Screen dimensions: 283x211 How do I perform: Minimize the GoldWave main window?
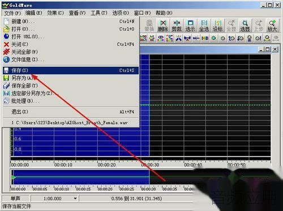point(263,5)
